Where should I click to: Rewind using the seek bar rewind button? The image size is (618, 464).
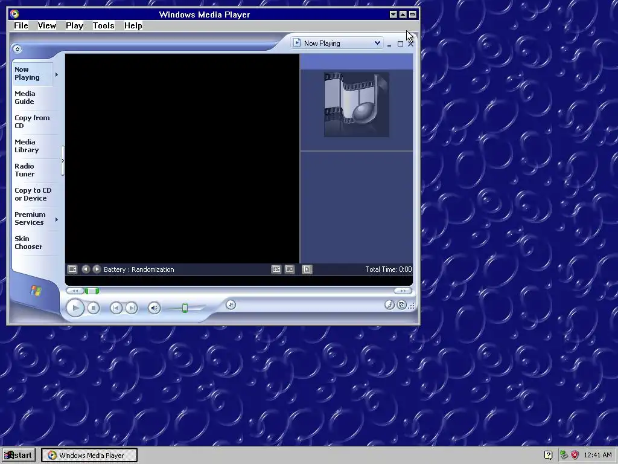point(75,291)
